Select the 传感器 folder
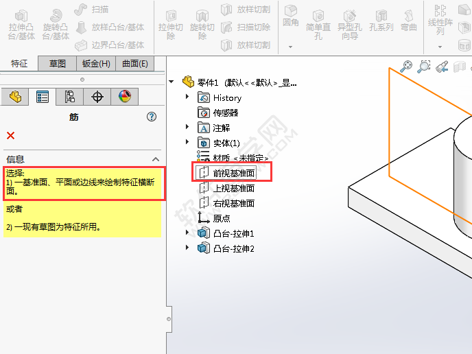472x354 pixels. [x=218, y=113]
